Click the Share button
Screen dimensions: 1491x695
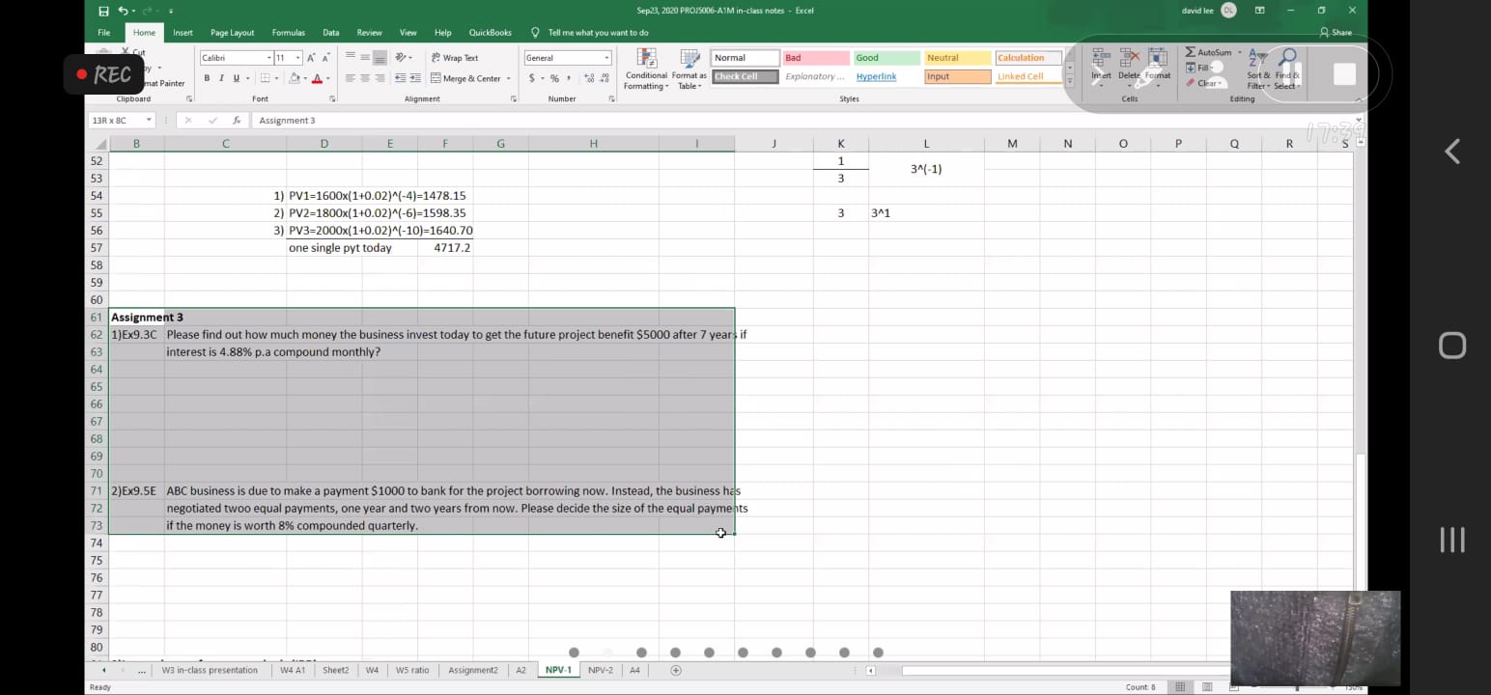[x=1336, y=33]
